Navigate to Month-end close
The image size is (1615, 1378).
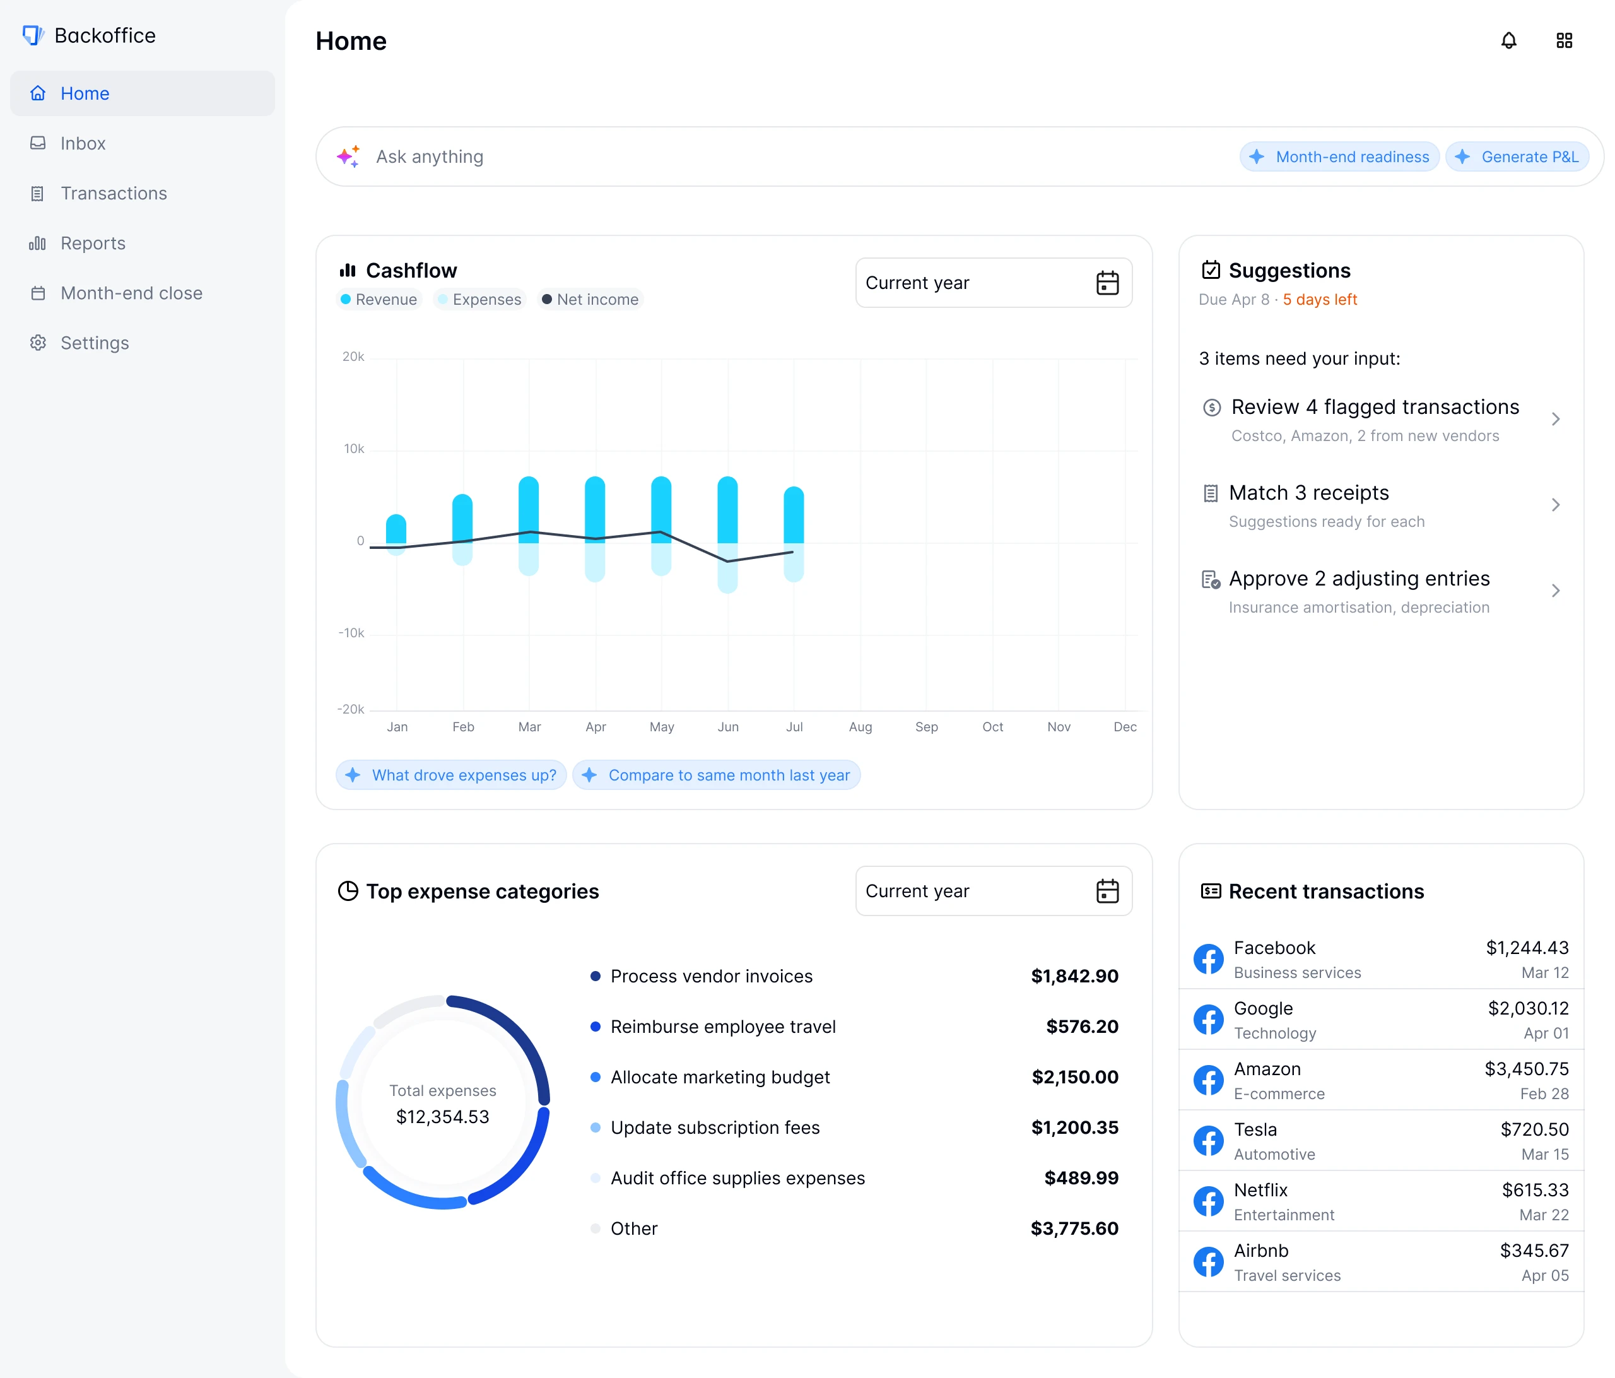[x=143, y=293]
